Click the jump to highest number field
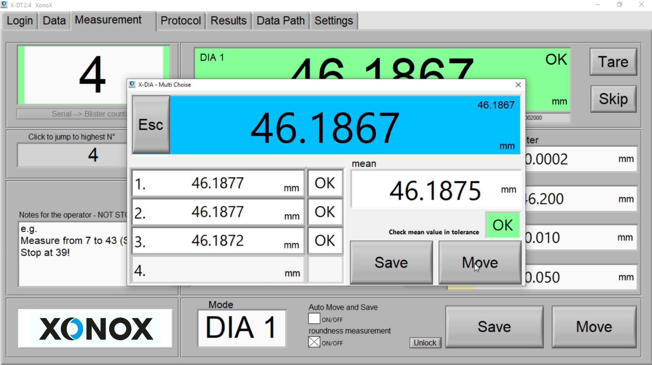The image size is (652, 365). (x=72, y=155)
